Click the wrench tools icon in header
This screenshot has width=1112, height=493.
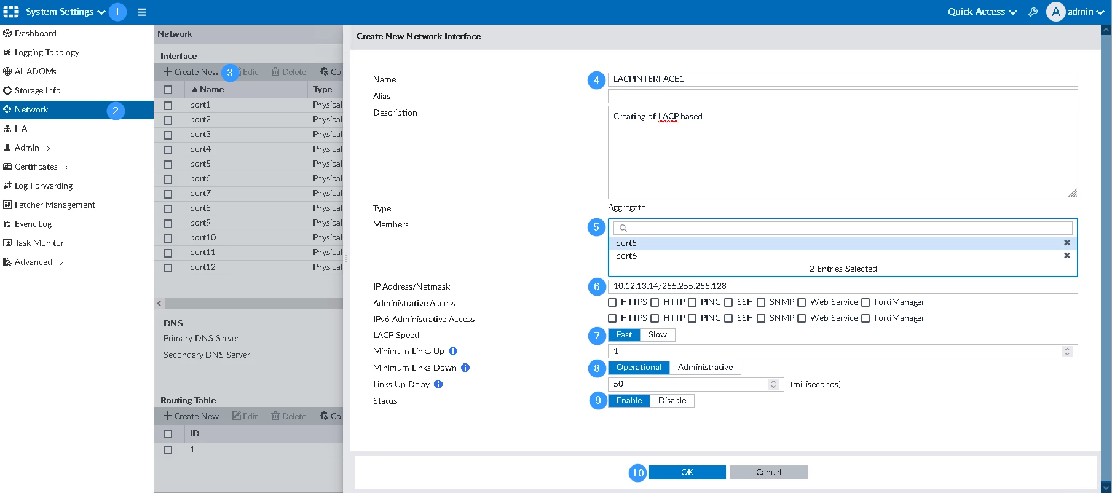click(x=1033, y=12)
